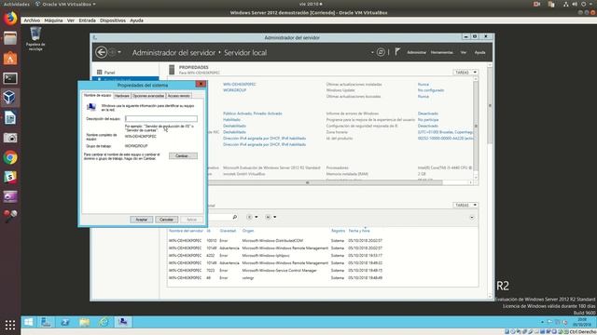The width and height of the screenshot is (597, 335).
Task: Open the notifications flag in Server Manager
Action: pyautogui.click(x=397, y=52)
